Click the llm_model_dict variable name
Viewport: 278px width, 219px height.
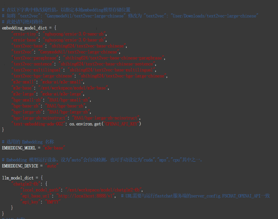pyautogui.click(x=18, y=178)
